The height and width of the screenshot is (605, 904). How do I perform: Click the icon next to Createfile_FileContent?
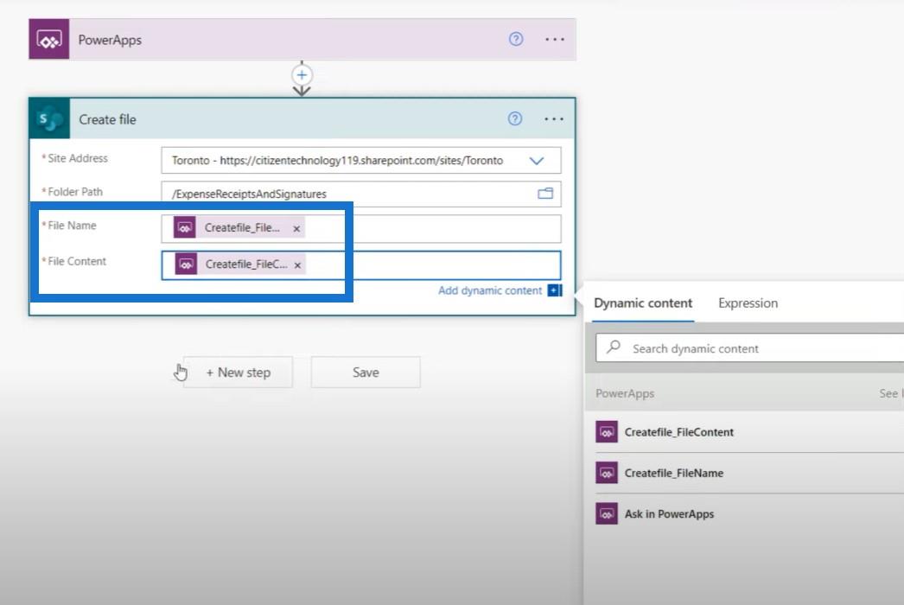[607, 432]
